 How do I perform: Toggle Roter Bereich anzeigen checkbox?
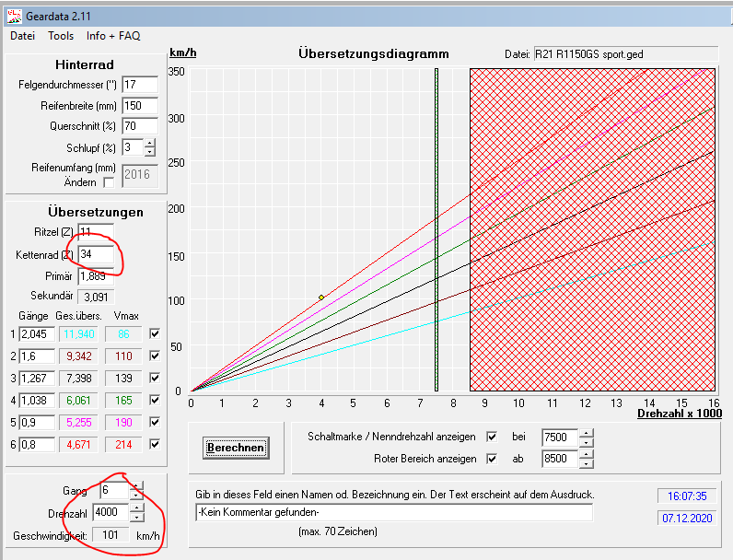492,459
